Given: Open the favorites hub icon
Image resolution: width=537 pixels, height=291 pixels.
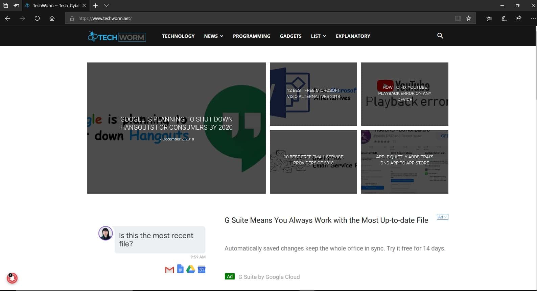Looking at the screenshot, I should (489, 19).
